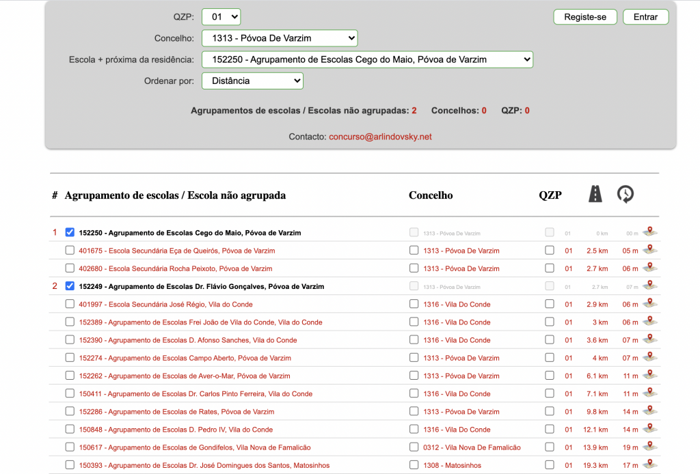Image resolution: width=700 pixels, height=474 pixels.
Task: Click the clock travel time column icon
Action: coord(625,195)
